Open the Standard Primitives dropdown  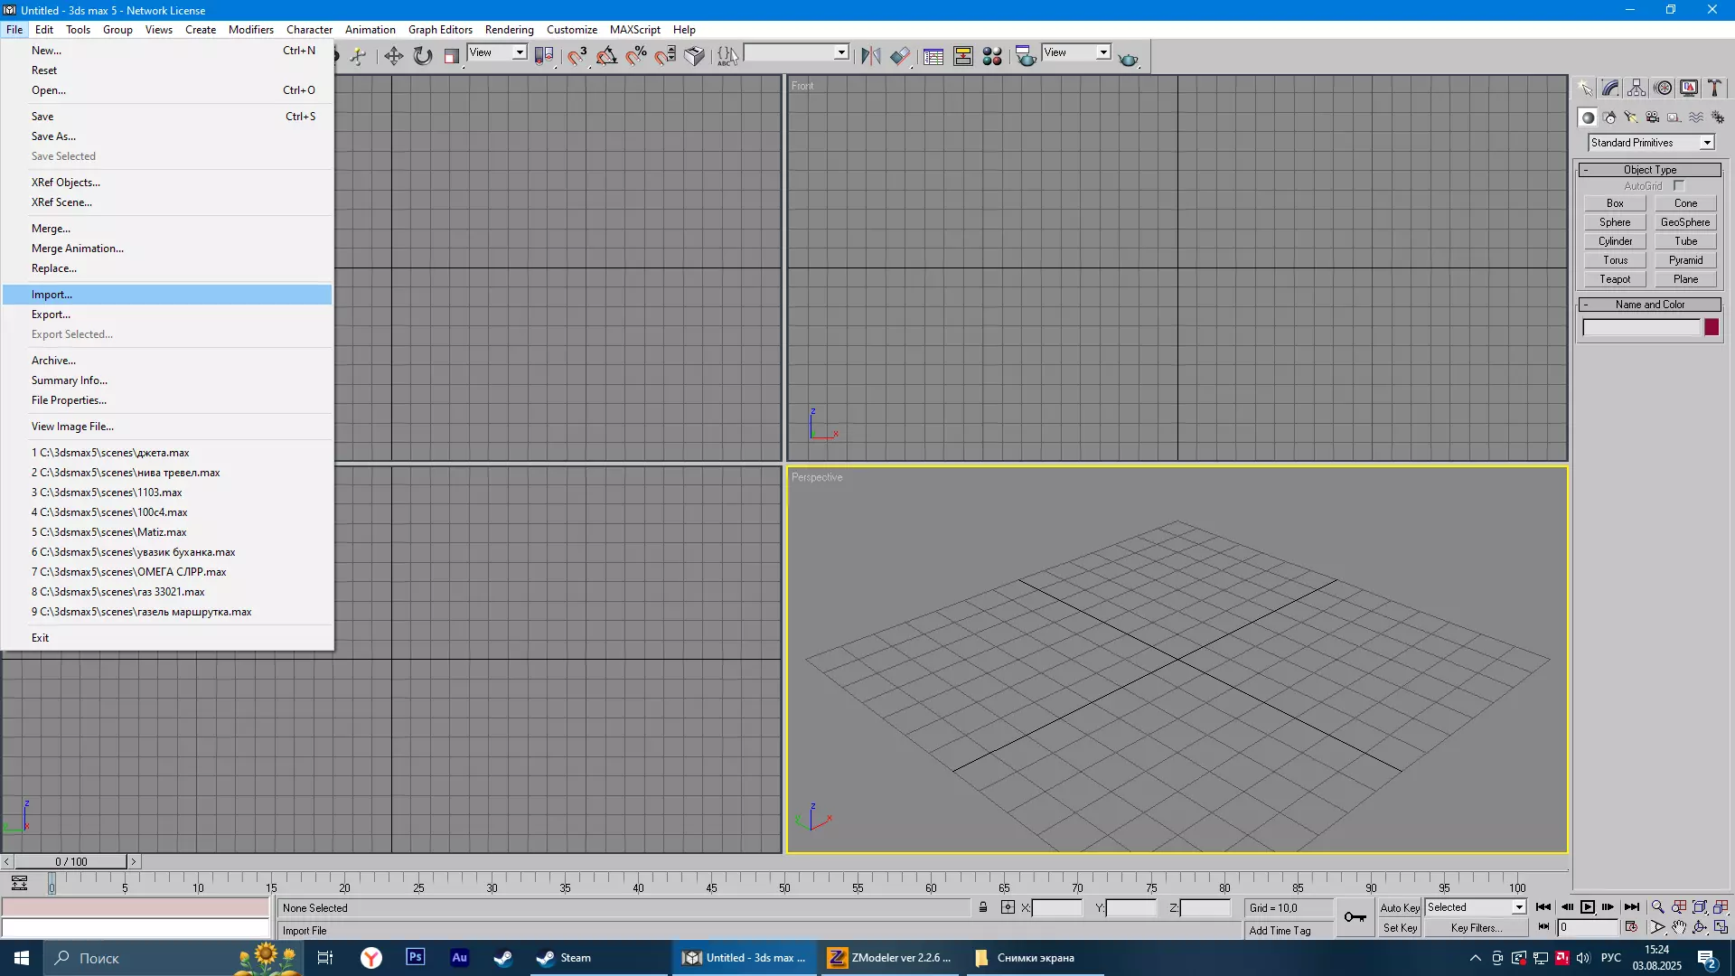pos(1707,143)
